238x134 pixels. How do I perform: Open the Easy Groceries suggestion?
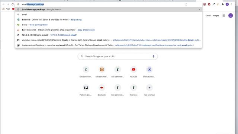(109, 30)
